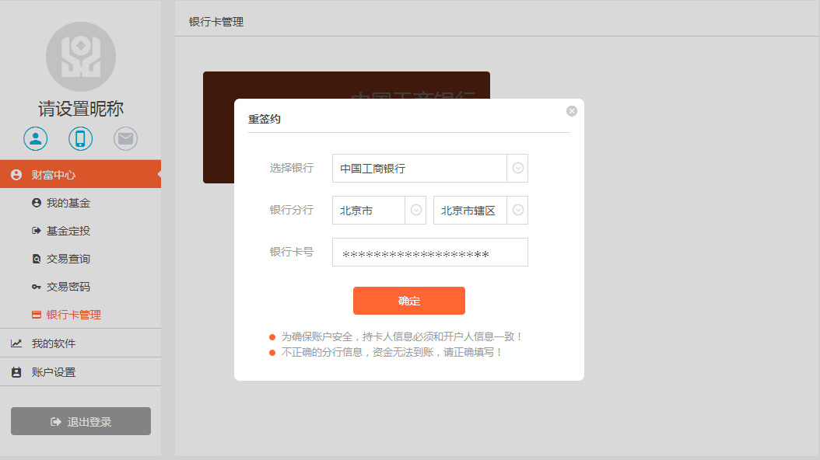Click the mobile phone verification icon
The image size is (820, 460).
[80, 139]
